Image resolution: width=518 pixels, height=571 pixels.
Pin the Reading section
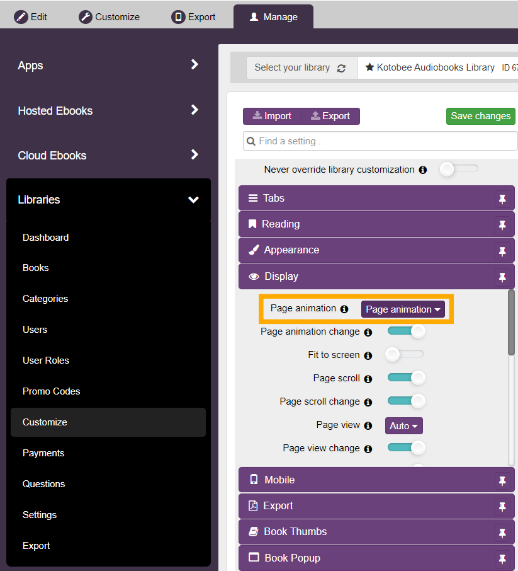coord(502,225)
